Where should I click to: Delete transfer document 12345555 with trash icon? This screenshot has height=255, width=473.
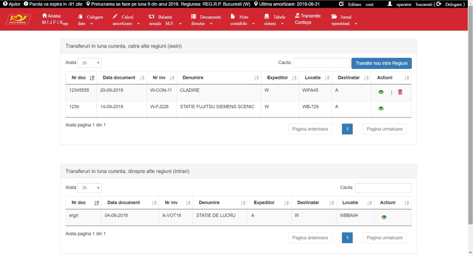click(400, 92)
